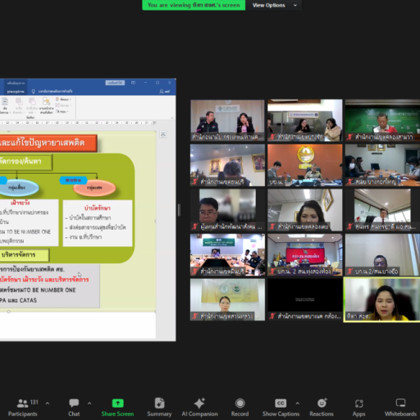The height and width of the screenshot is (420, 420).
Task: Open the Reactions menu
Action: (322, 408)
